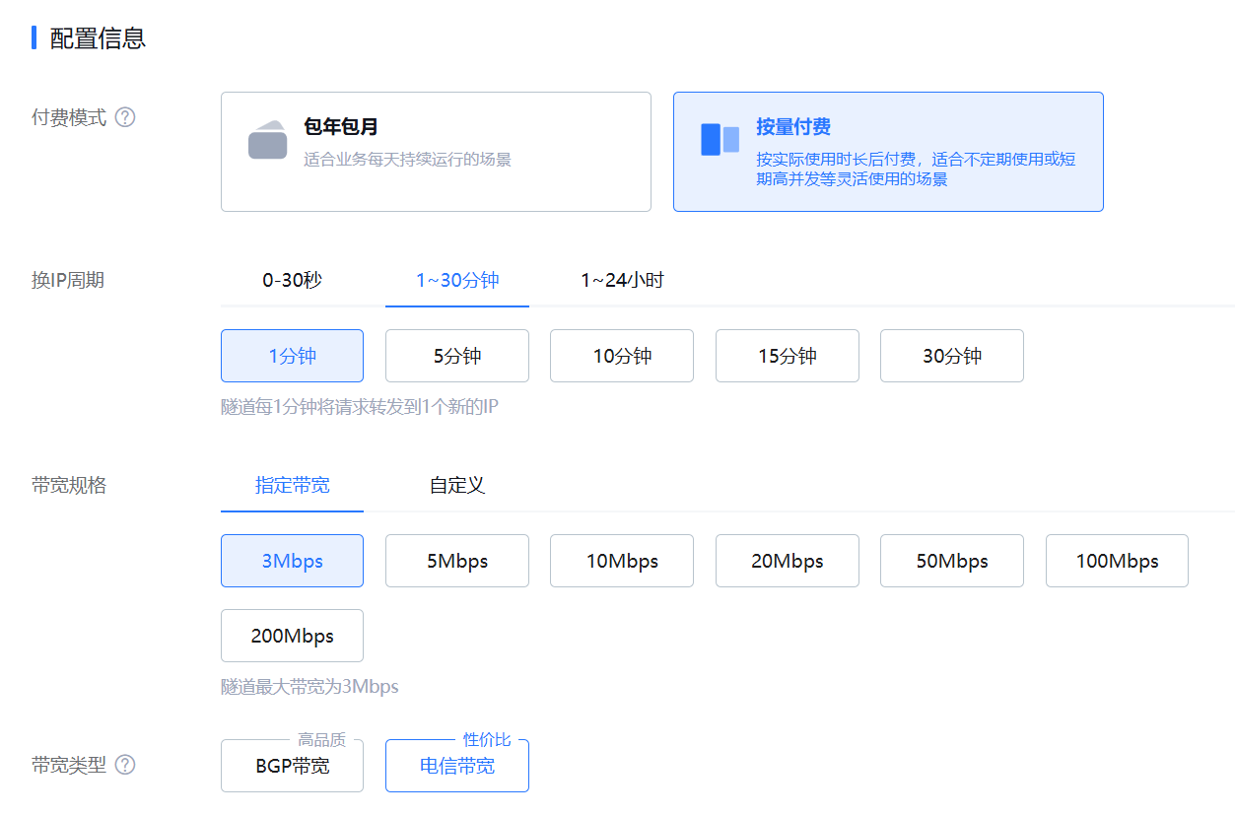Viewport: 1235px width, 816px height.
Task: Set IP change interval to 30分钟
Action: 951,356
